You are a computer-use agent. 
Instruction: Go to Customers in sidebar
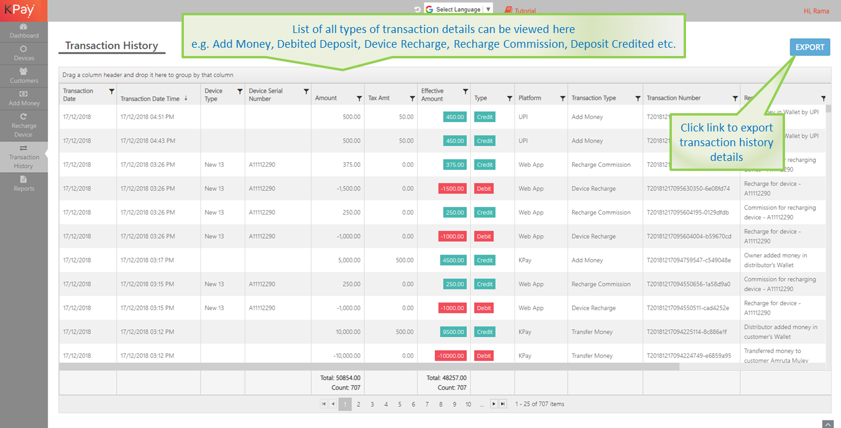pos(24,76)
